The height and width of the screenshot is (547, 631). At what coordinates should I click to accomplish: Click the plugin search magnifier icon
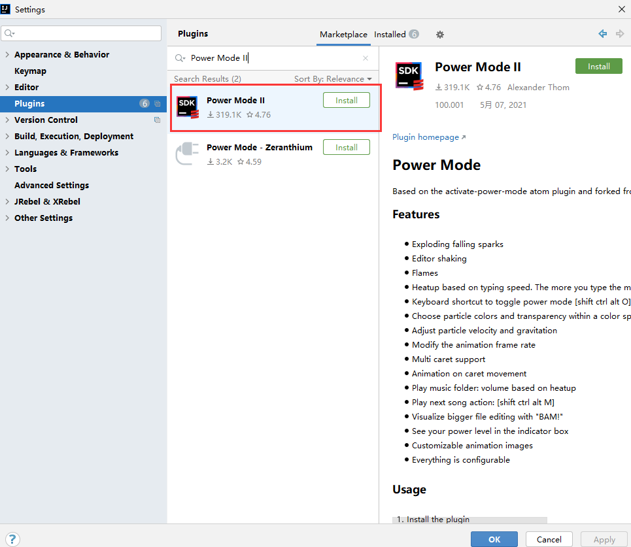tap(180, 58)
